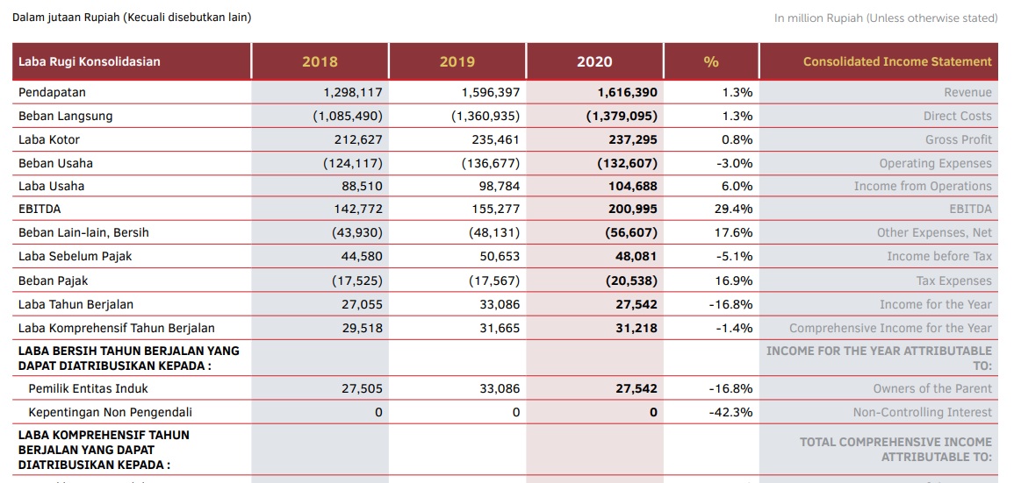Image resolution: width=1014 pixels, height=483 pixels.
Task: Select 'Beban Lain-lain, Bersih' row label
Action: tap(83, 232)
